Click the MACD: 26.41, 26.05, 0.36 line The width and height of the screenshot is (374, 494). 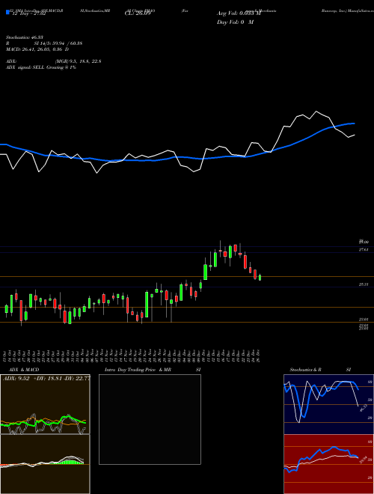(x=37, y=49)
